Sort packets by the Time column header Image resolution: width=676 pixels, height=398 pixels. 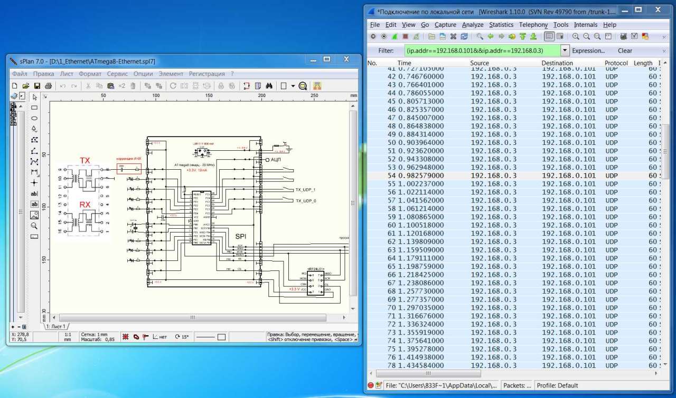404,63
